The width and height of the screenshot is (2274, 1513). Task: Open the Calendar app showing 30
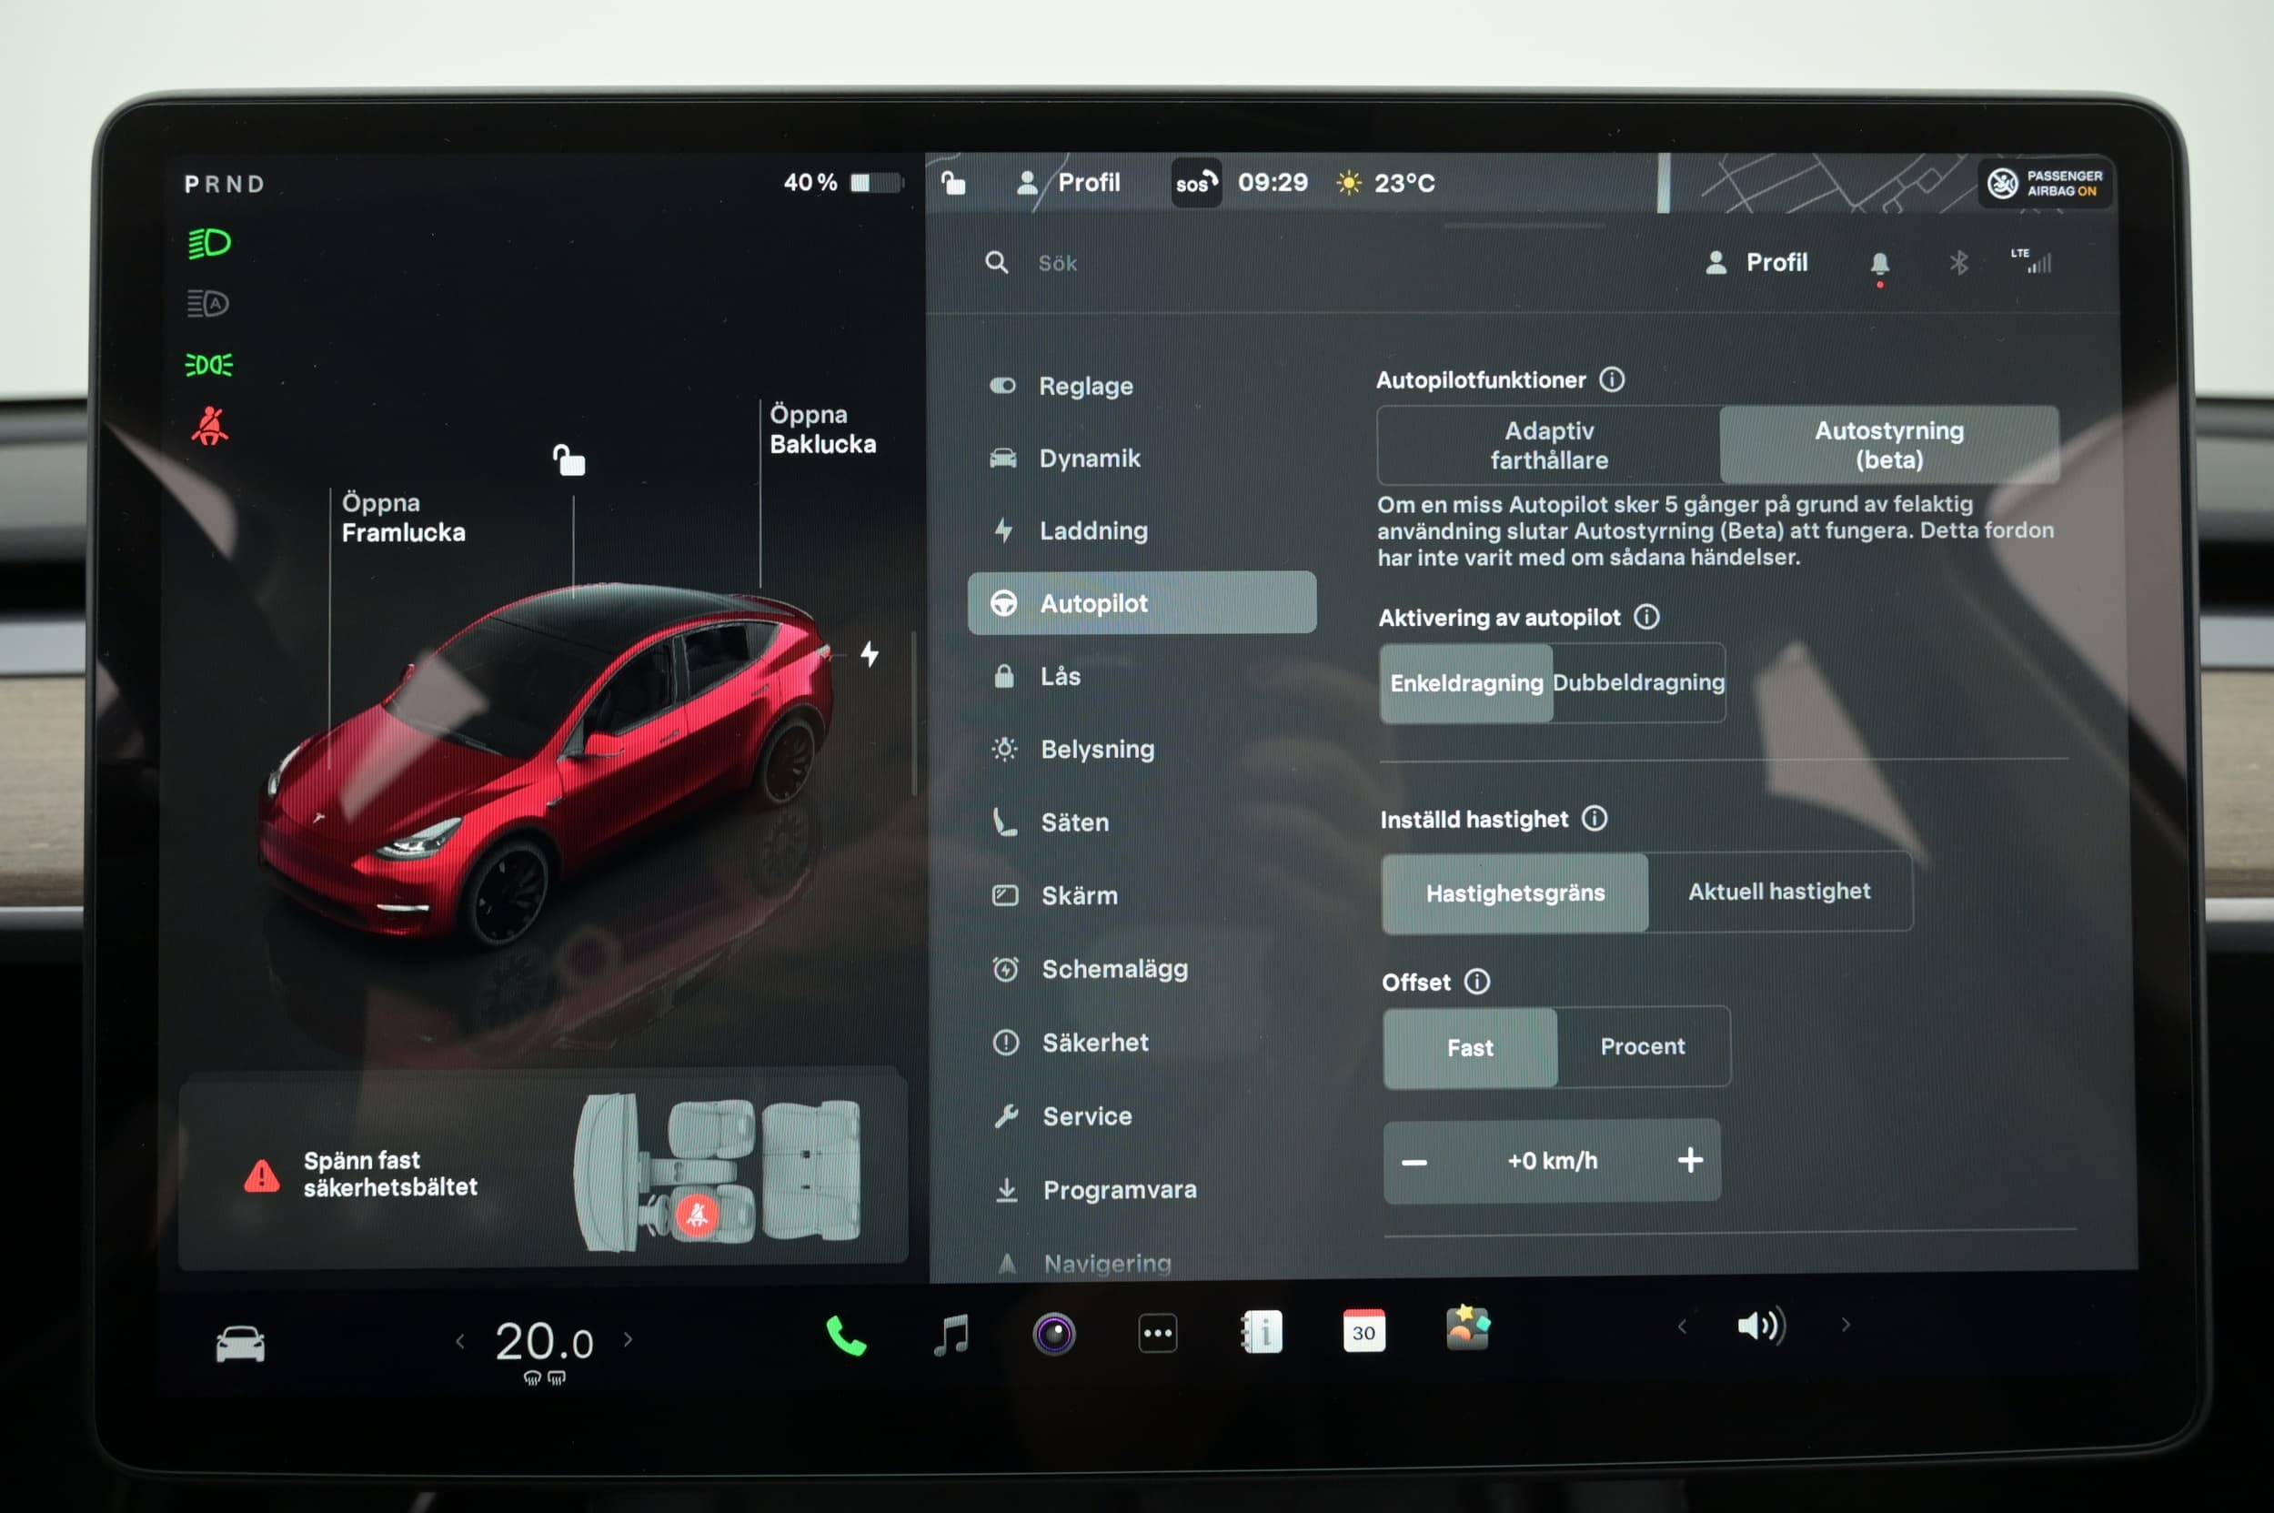point(1363,1332)
